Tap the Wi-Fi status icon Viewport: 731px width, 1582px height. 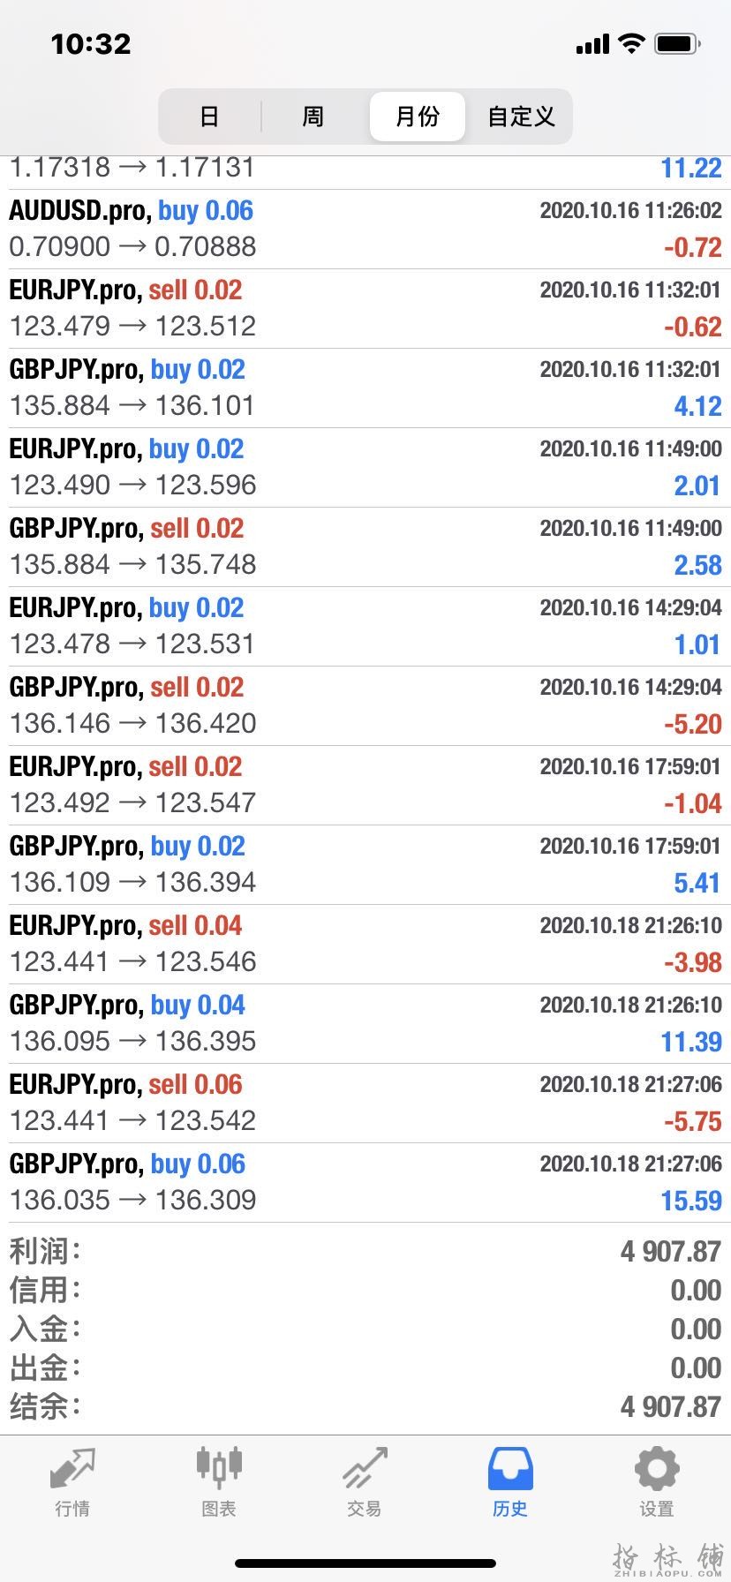[631, 43]
